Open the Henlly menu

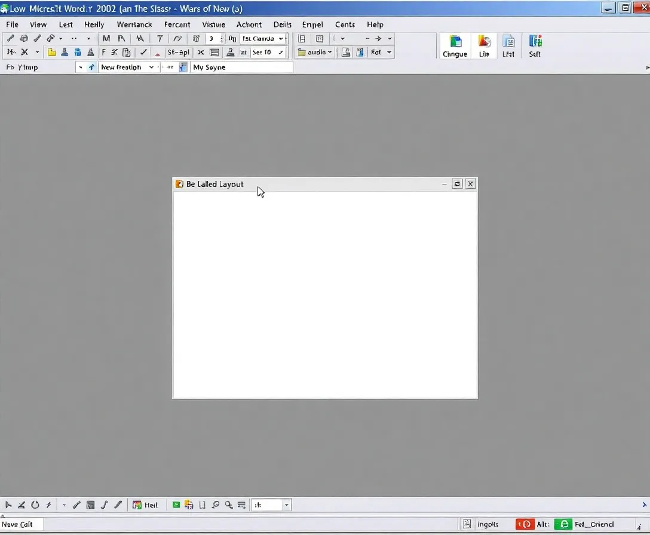coord(94,24)
